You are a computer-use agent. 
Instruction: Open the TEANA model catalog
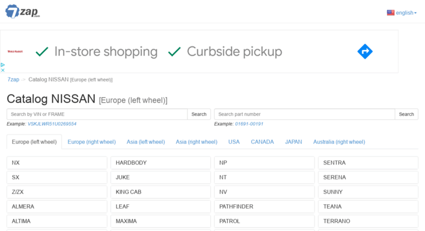pyautogui.click(x=368, y=206)
